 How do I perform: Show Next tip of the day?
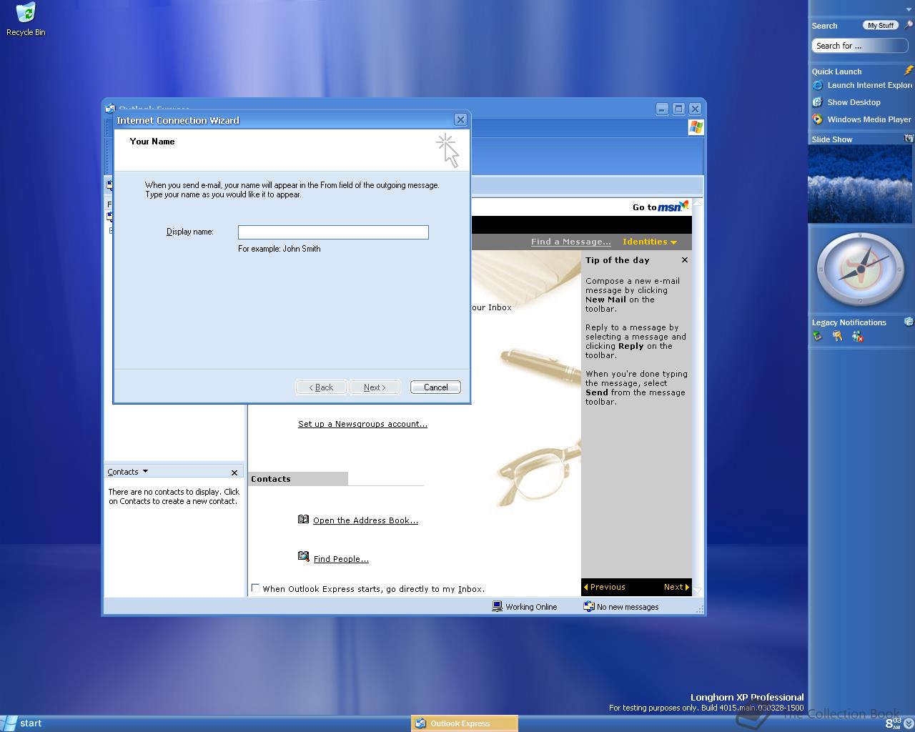pos(676,587)
